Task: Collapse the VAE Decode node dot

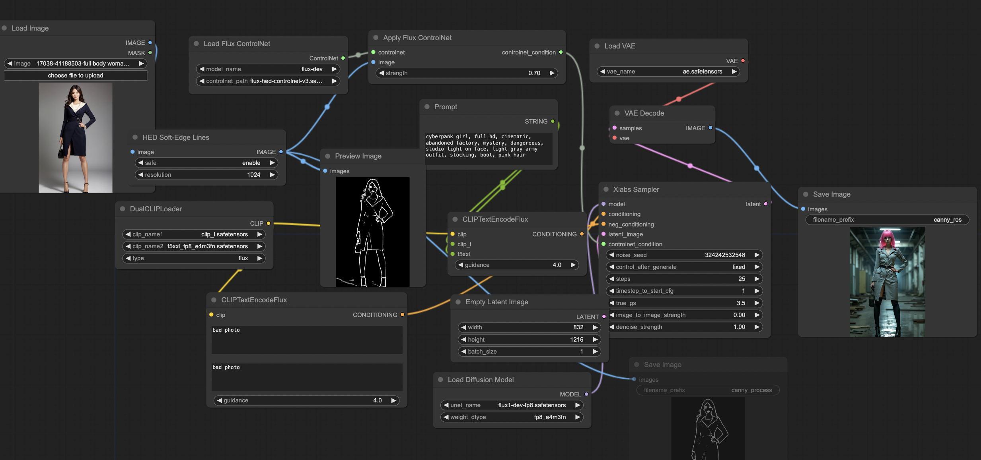Action: [x=617, y=113]
